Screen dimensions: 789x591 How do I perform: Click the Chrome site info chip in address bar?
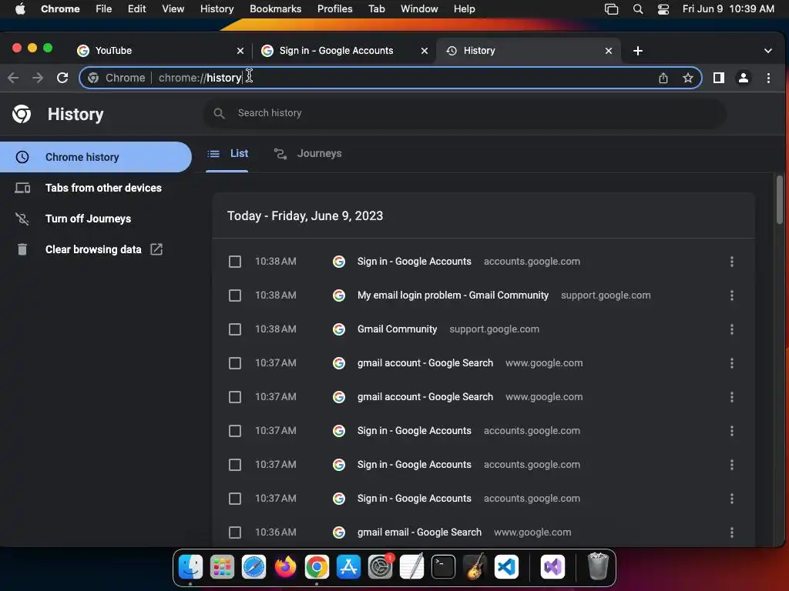116,78
